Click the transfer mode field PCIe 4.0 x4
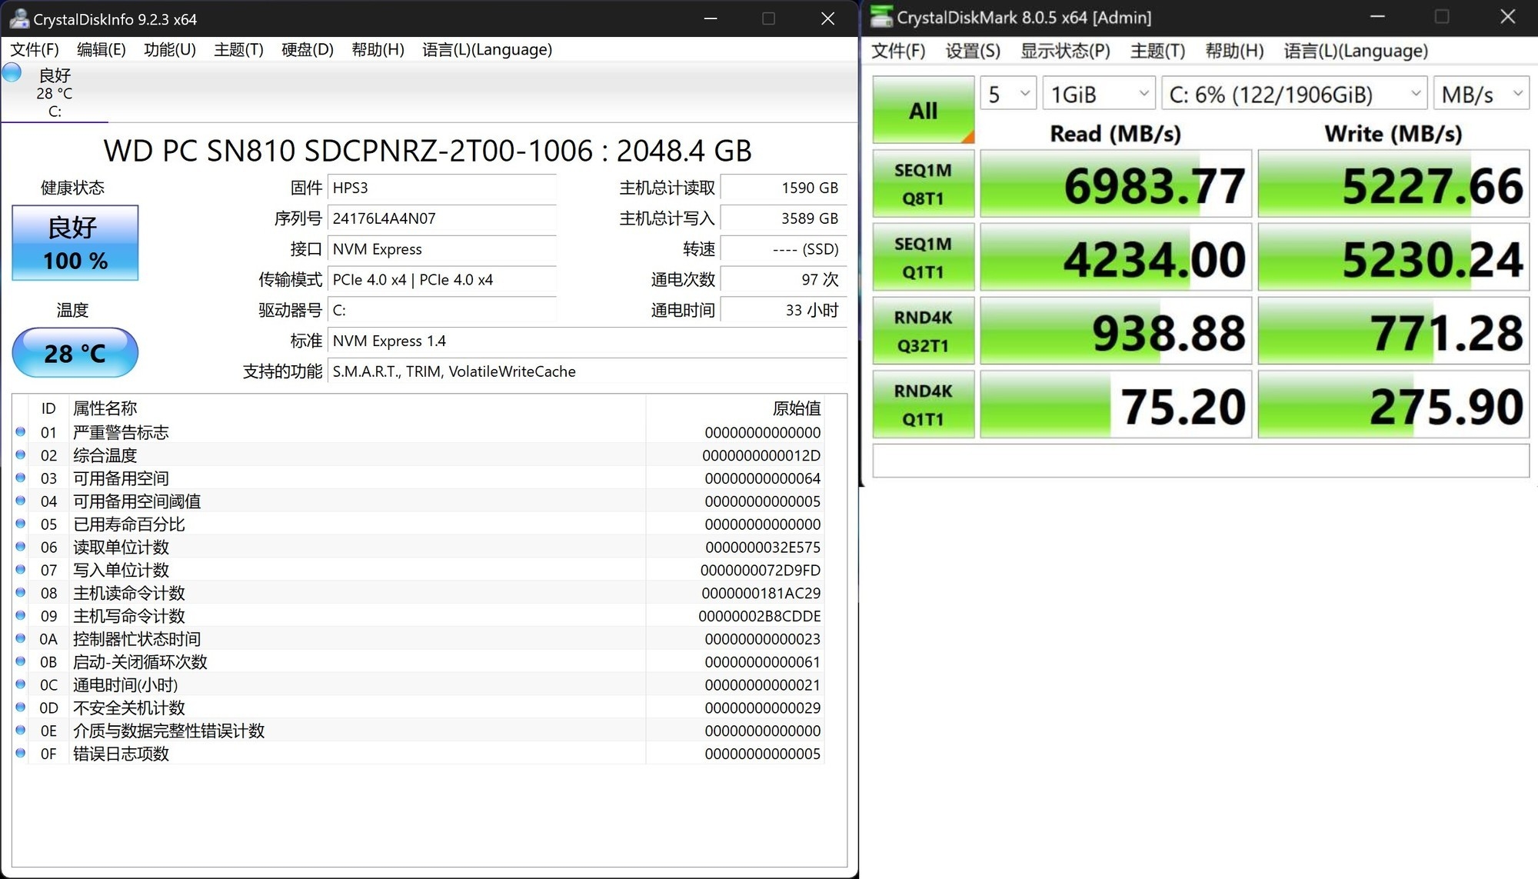The width and height of the screenshot is (1538, 879). [x=442, y=280]
